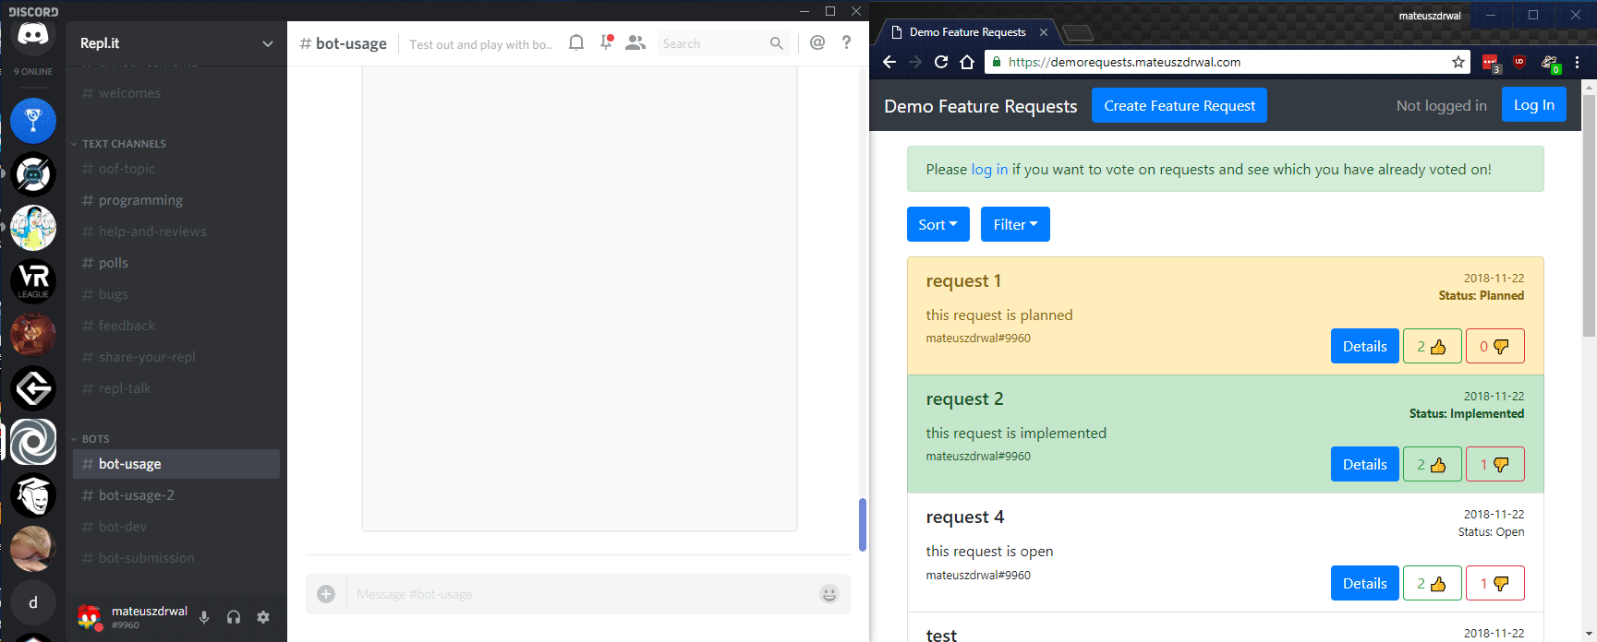Open Discord user settings gear
1597x642 pixels.
point(263,617)
